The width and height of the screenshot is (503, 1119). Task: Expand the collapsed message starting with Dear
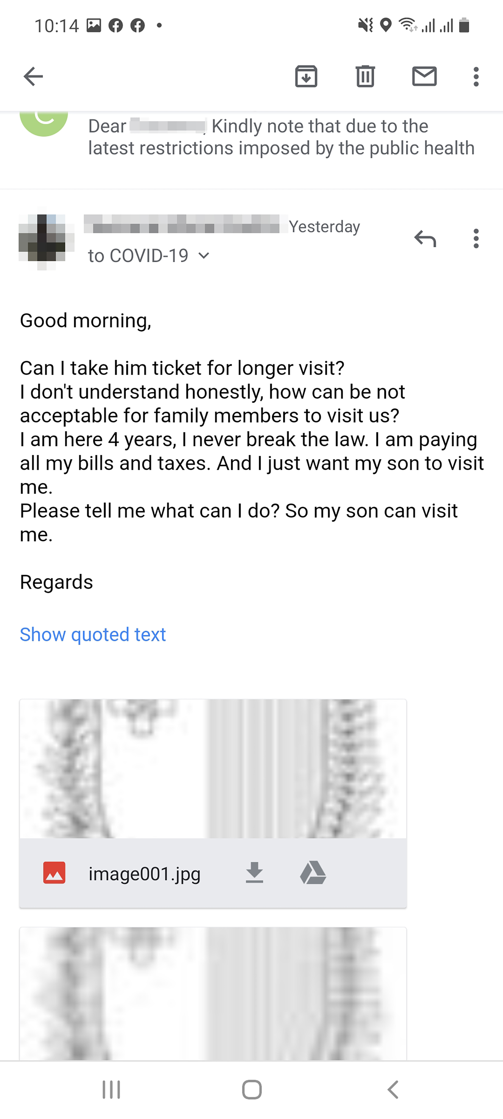[x=278, y=137]
